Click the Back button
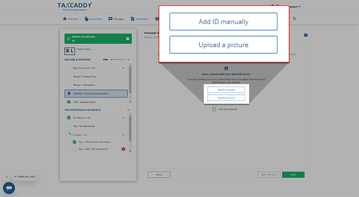The height and width of the screenshot is (197, 359). point(159,174)
